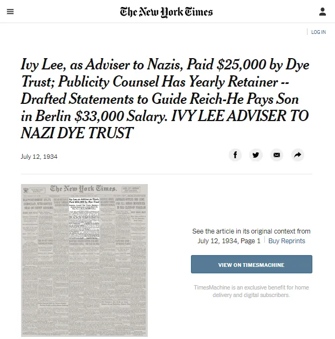Open the hamburger sections menu
This screenshot has width=335, height=339.
click(10, 11)
